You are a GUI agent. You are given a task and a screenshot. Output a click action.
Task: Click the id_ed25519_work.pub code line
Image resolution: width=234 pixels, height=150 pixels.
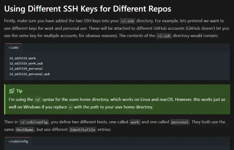point(26,63)
